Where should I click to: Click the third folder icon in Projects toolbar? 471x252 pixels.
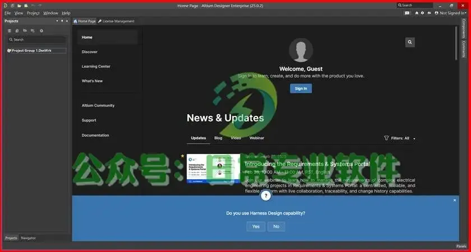(x=25, y=31)
